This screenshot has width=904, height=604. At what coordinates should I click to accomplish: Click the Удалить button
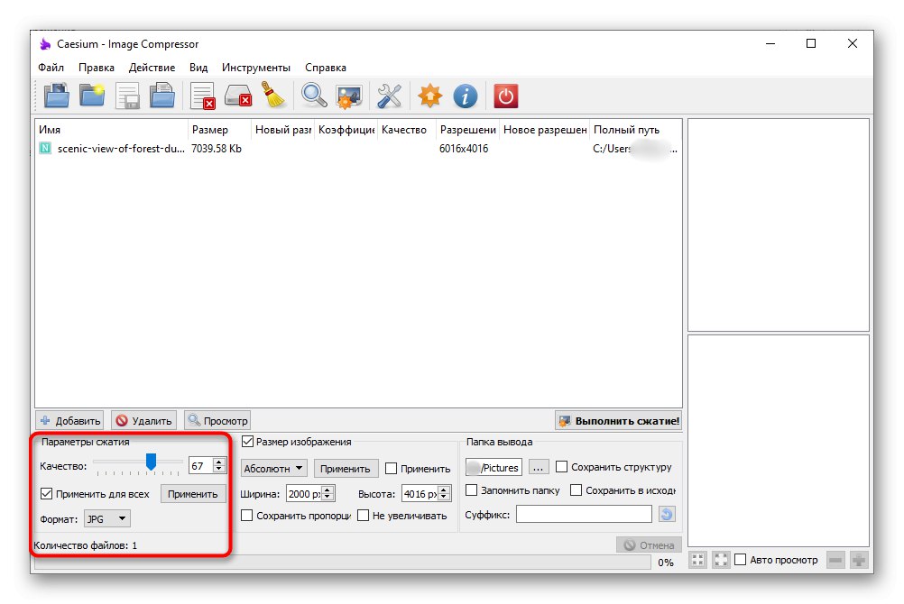[144, 421]
